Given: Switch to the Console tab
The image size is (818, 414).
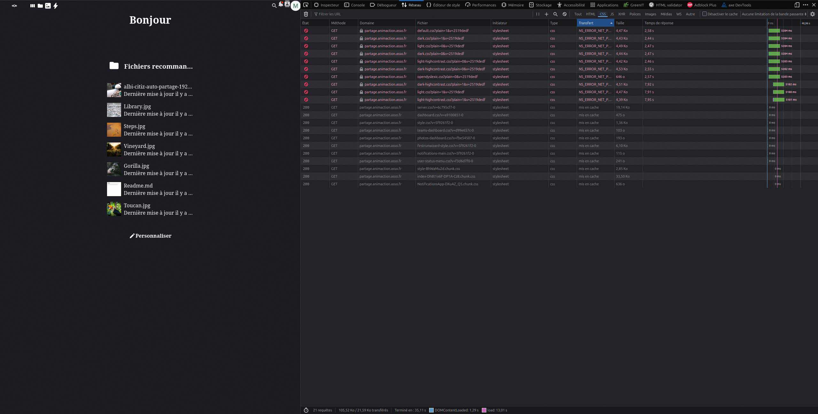Looking at the screenshot, I should point(354,5).
